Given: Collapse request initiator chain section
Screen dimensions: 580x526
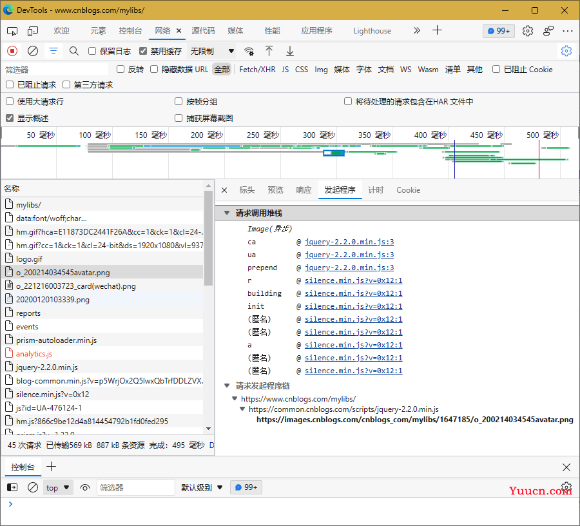Looking at the screenshot, I should 227,386.
